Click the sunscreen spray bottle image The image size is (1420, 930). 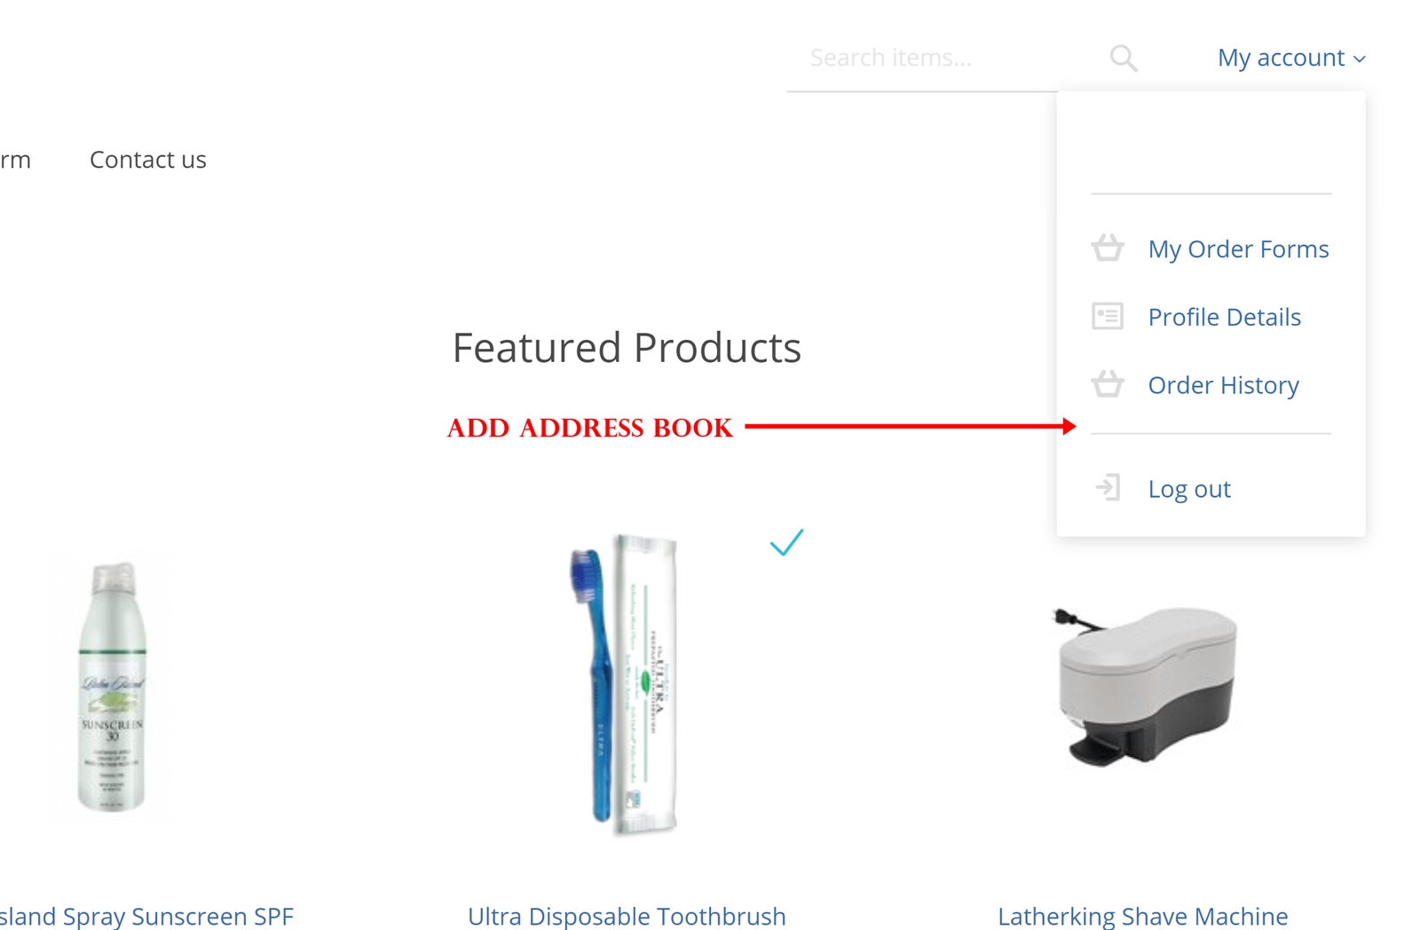pos(113,686)
